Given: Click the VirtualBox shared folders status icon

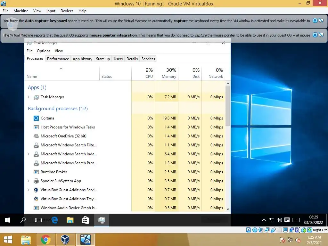Looking at the screenshot, I should click(279, 230).
